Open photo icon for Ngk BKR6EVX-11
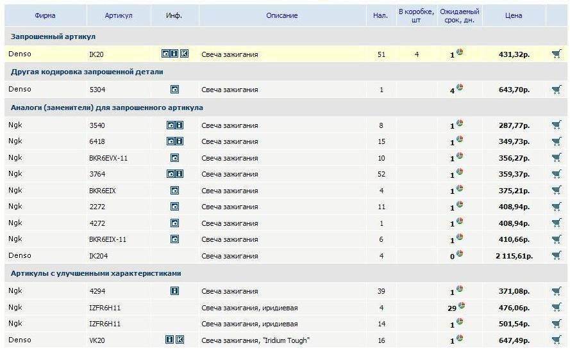This screenshot has height=350, width=570. 174,158
